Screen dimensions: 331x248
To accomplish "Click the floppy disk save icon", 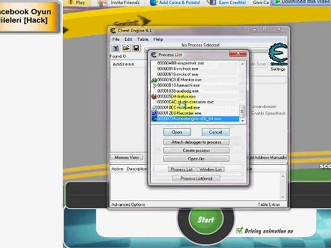I will pos(136,48).
